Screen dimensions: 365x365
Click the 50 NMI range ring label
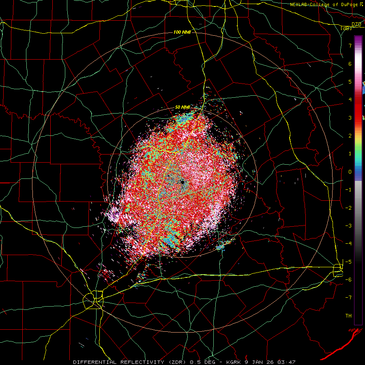point(182,107)
